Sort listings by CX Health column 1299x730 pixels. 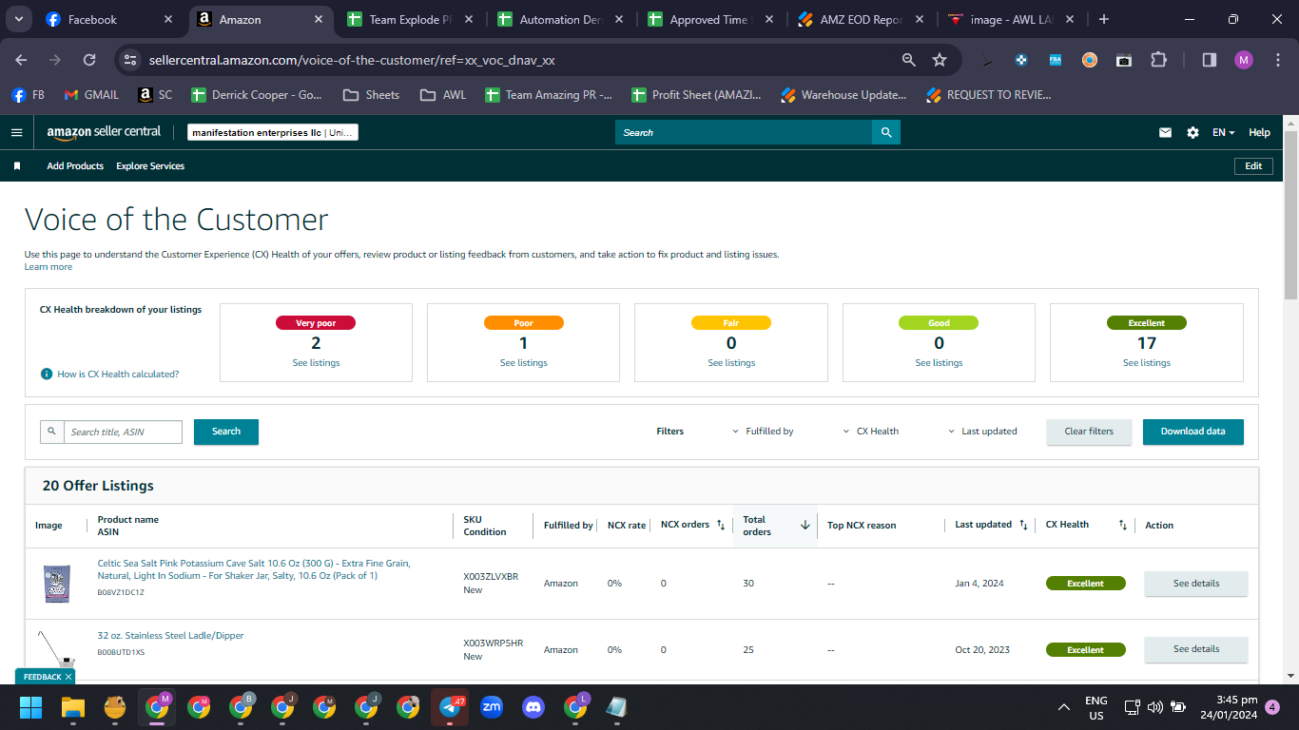[x=1122, y=525]
